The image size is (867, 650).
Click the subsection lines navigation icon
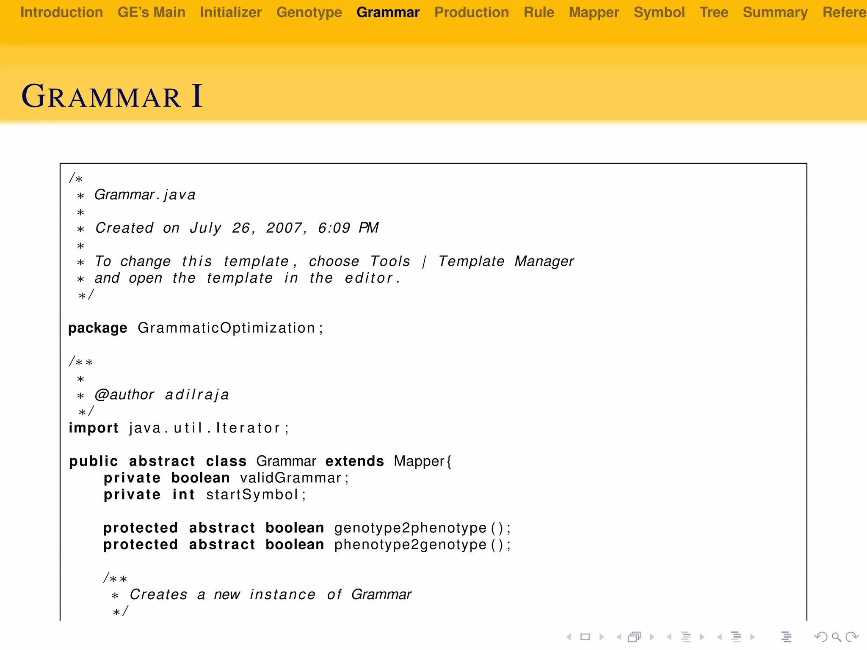point(686,636)
